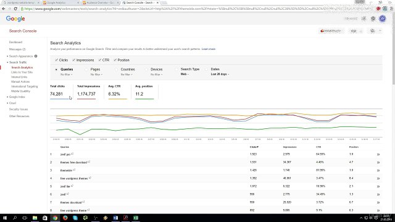Open the site property selector dropdown
Image resolution: width=395 pixels, height=222 pixels.
(x=331, y=31)
